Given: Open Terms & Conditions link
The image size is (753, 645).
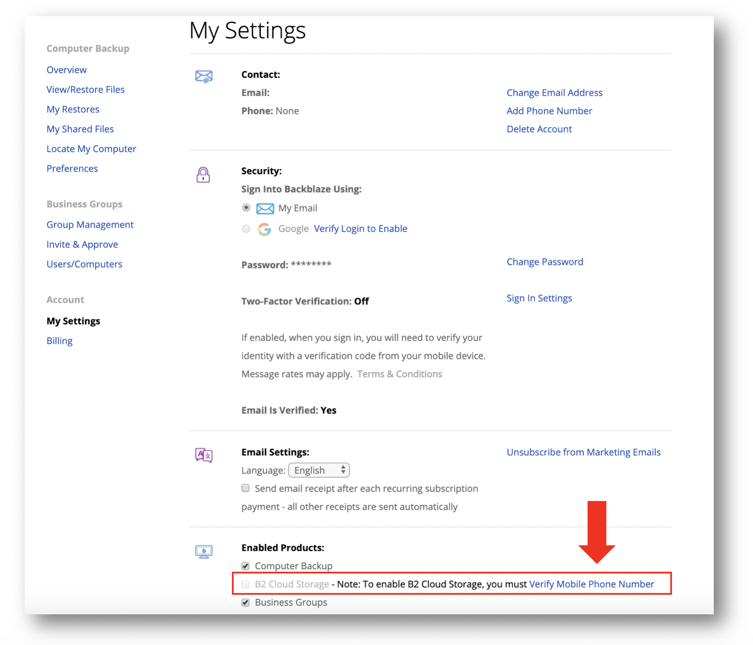Looking at the screenshot, I should click(x=400, y=374).
